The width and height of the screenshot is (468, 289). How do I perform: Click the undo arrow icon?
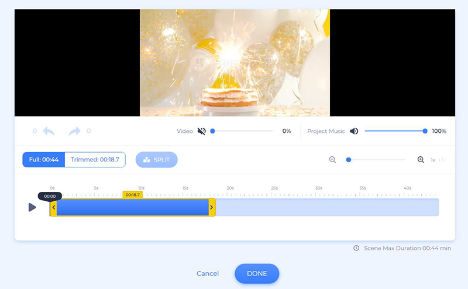coord(49,131)
